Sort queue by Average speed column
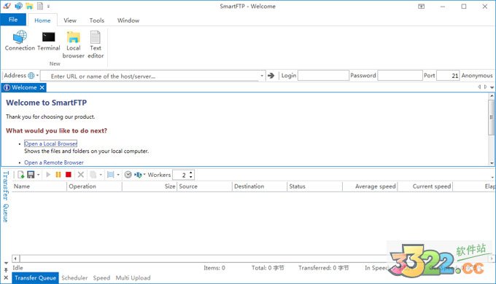 click(x=370, y=186)
